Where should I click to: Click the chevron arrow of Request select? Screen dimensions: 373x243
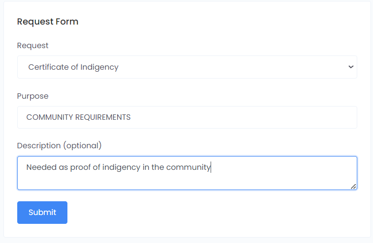click(351, 67)
